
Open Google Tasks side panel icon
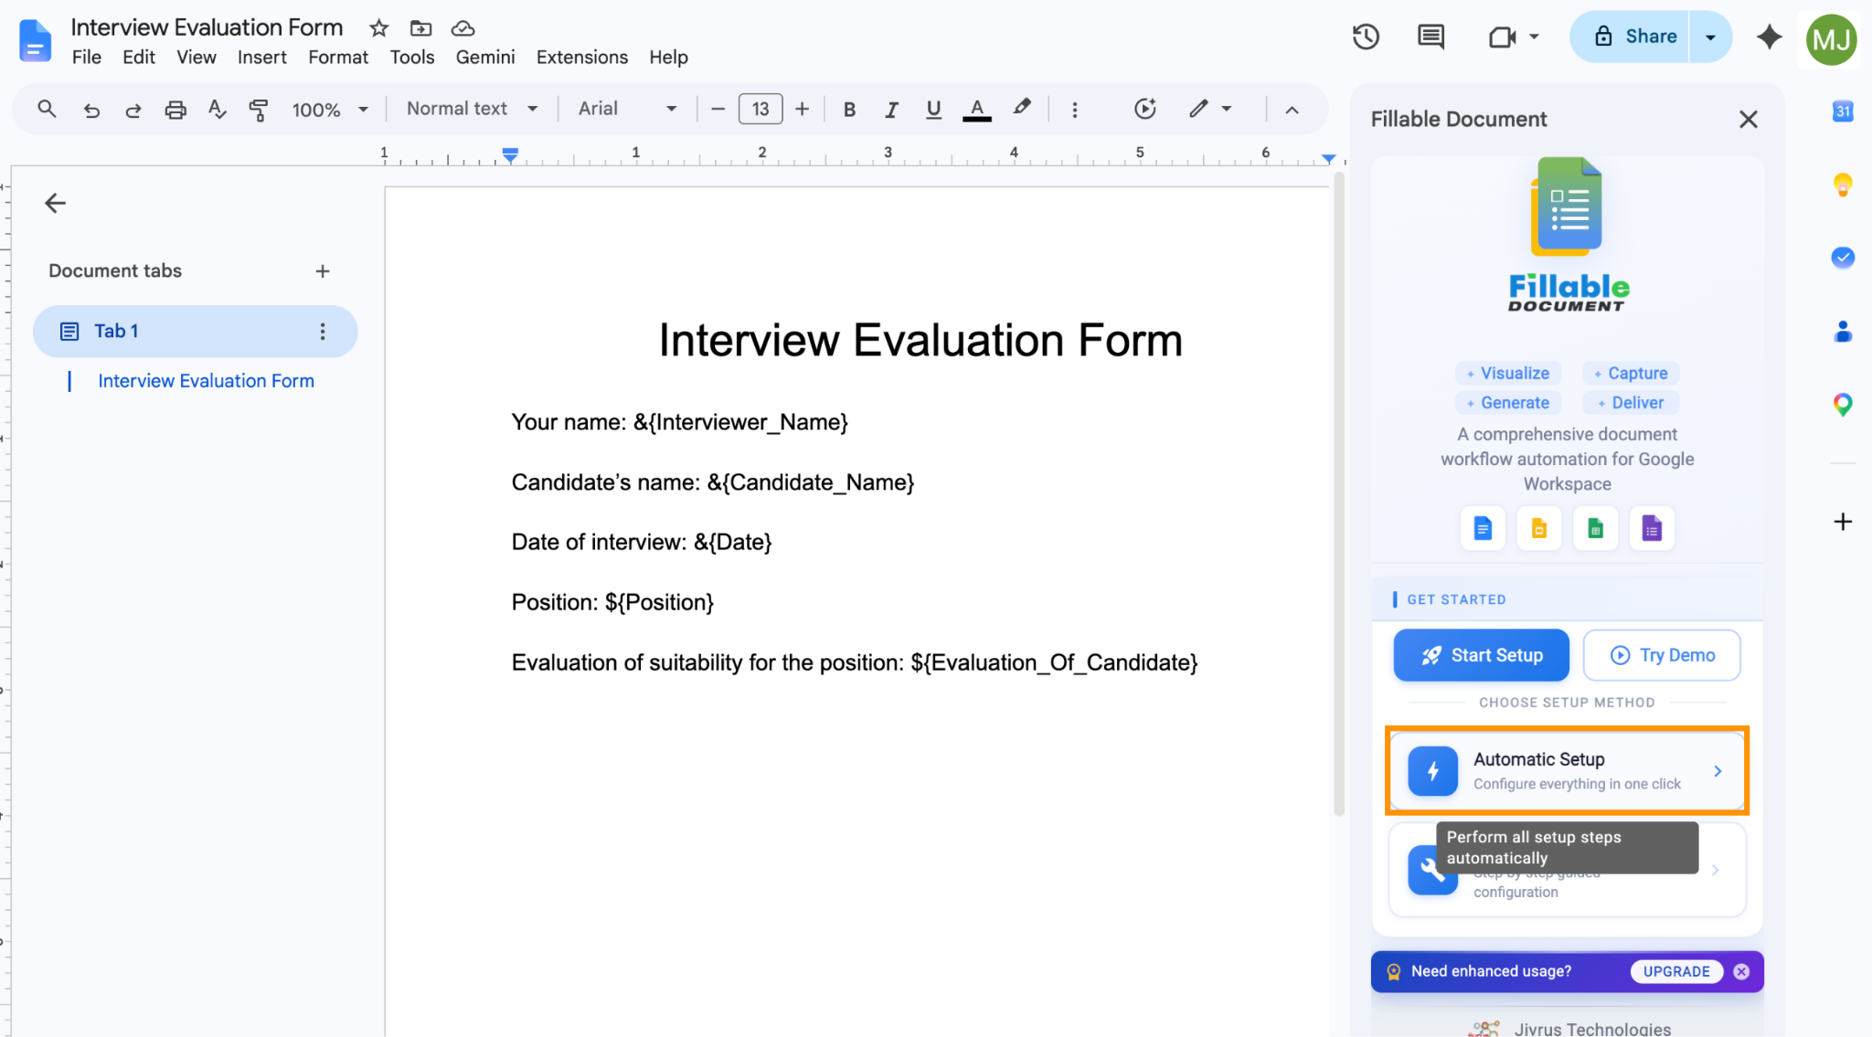1843,258
